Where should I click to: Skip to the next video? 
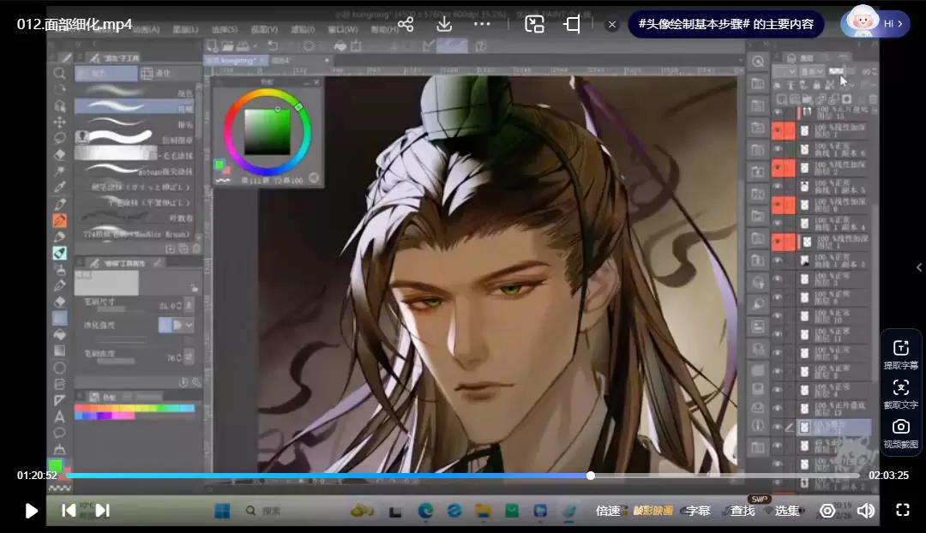click(x=102, y=511)
